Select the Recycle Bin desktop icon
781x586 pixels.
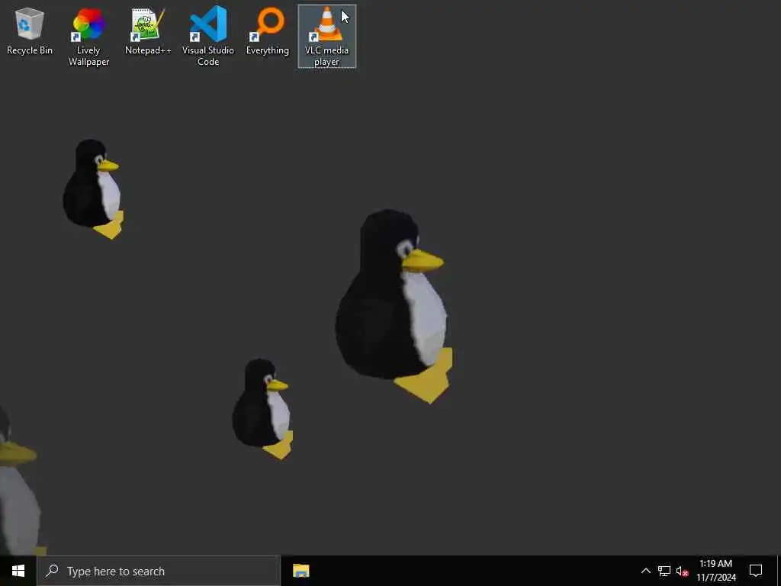[x=30, y=31]
